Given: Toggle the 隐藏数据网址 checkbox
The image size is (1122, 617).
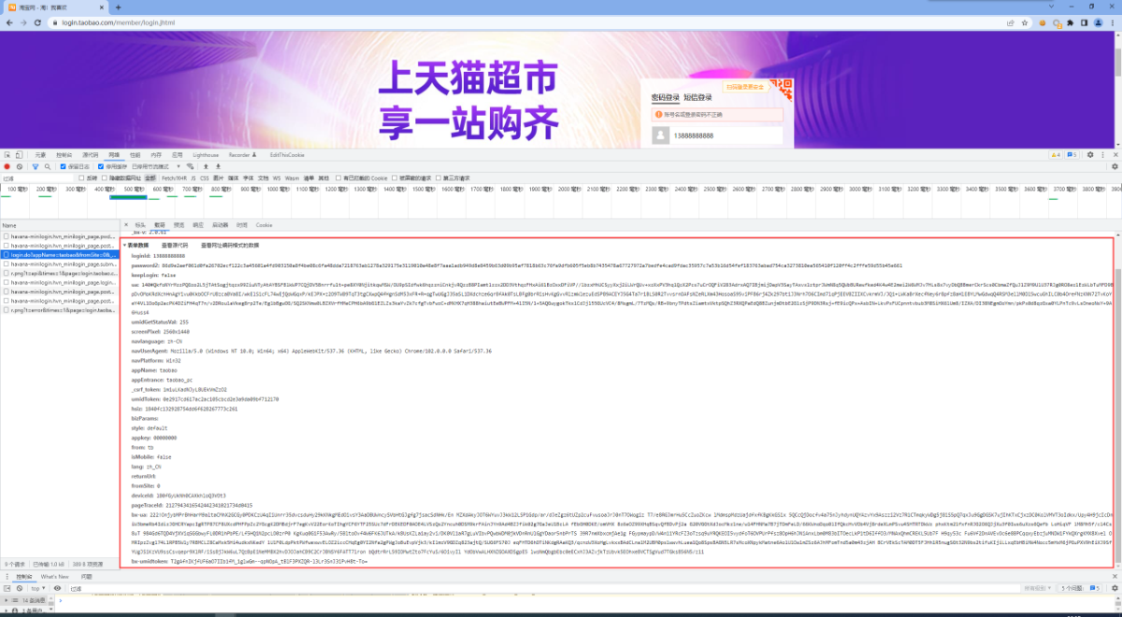Looking at the screenshot, I should click(x=105, y=178).
